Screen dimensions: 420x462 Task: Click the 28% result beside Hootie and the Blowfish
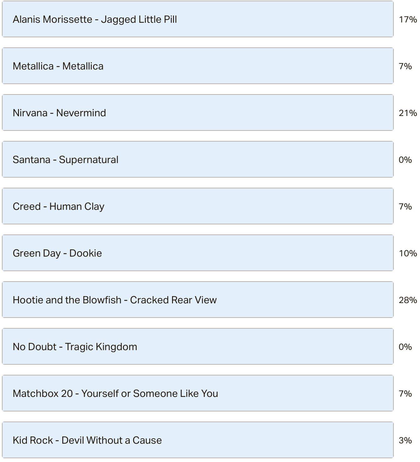click(408, 300)
